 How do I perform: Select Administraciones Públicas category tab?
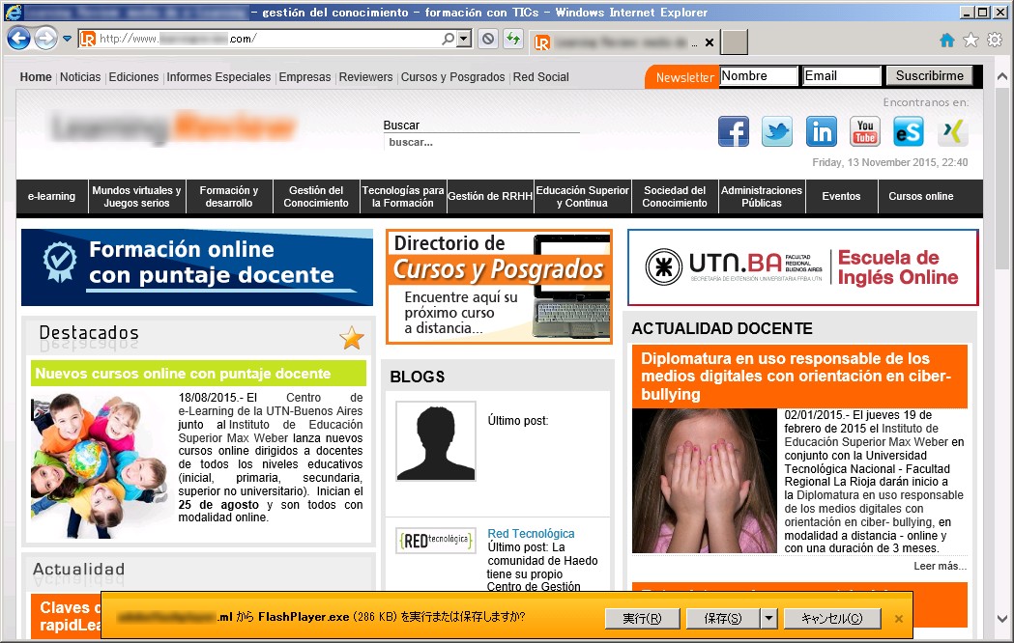(762, 196)
